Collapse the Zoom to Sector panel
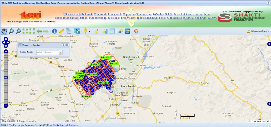The width and height of the screenshot is (271, 127). click(64, 45)
